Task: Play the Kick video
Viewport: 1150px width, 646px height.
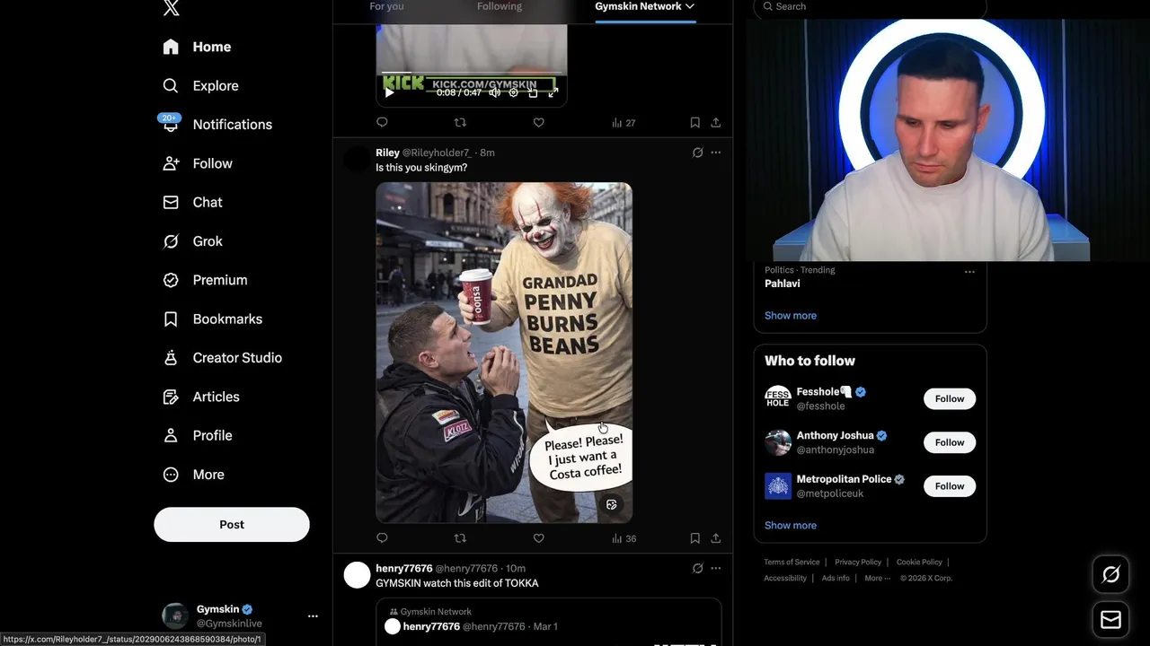Action: point(389,92)
